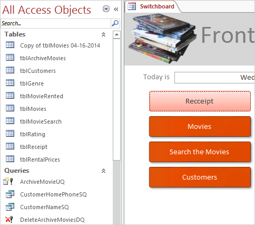Click the Switchboard form icon on tab
The image size is (255, 225).
coord(132,6)
